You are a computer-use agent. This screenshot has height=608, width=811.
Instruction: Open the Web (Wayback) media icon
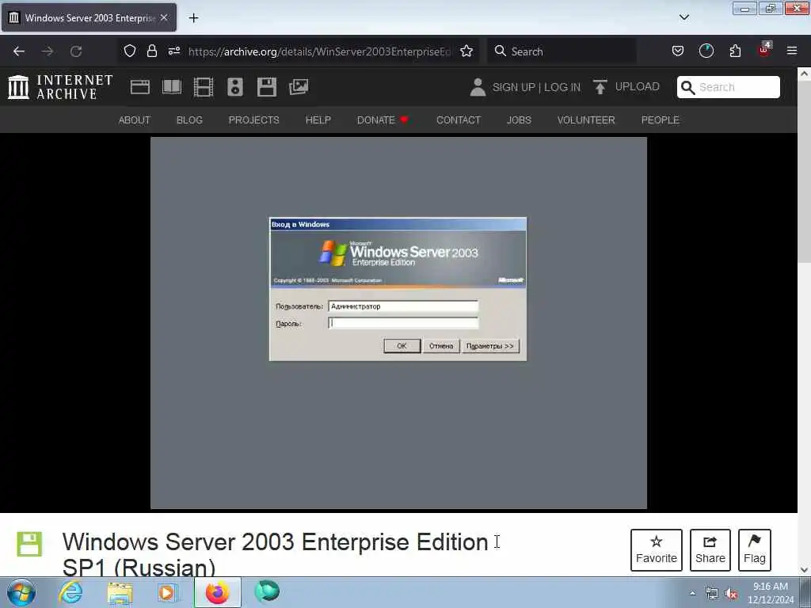pos(140,87)
